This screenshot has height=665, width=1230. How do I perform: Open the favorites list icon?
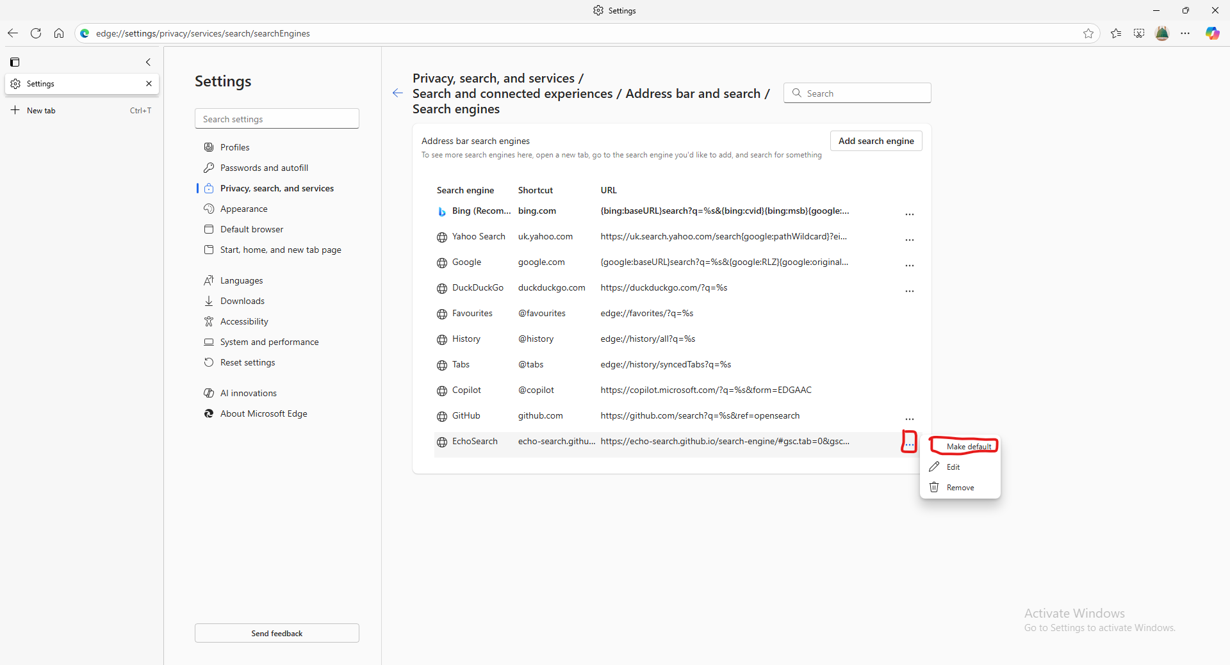(x=1116, y=33)
